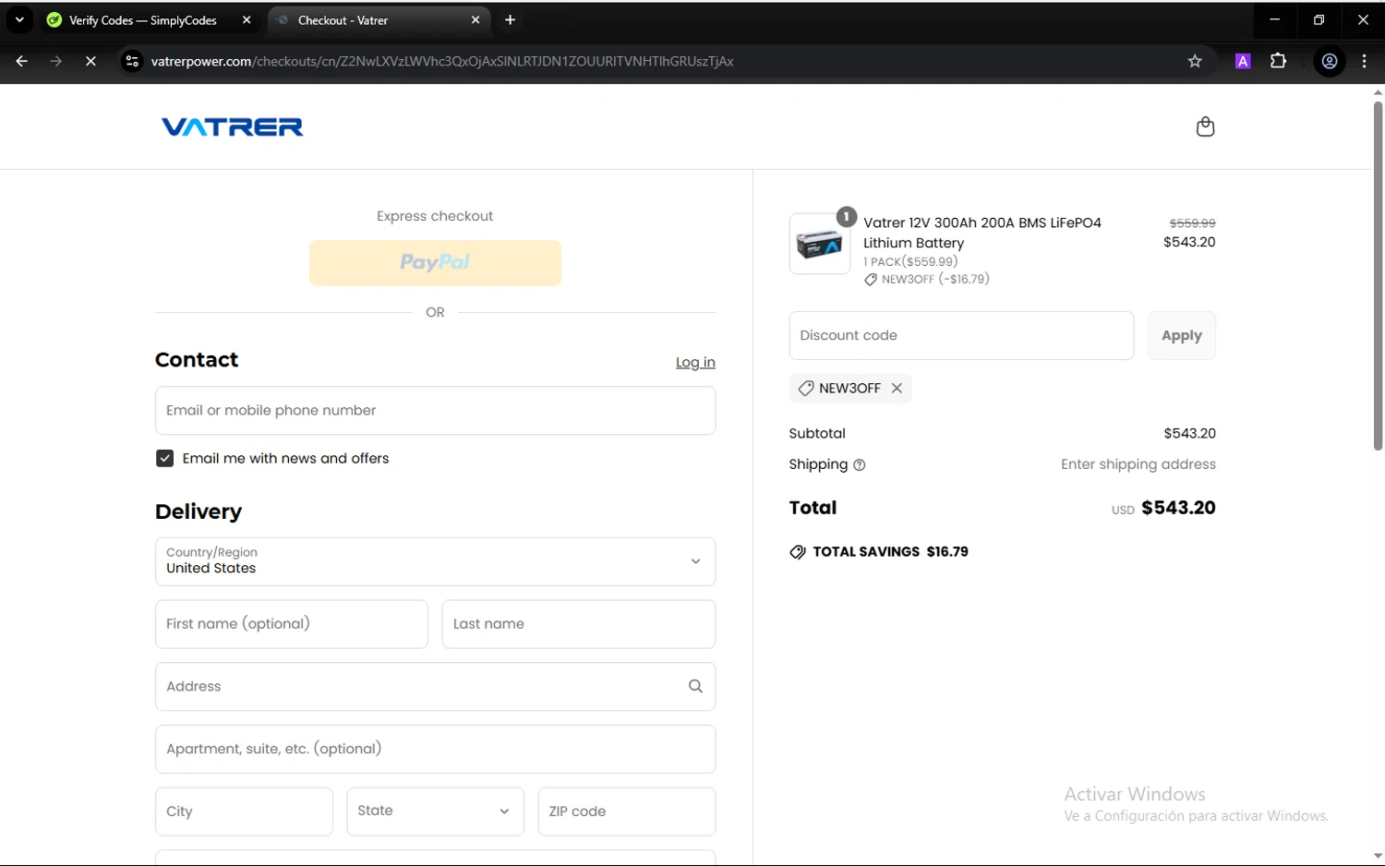Click the Log in link
Screen dimensions: 1385x866
pos(695,363)
